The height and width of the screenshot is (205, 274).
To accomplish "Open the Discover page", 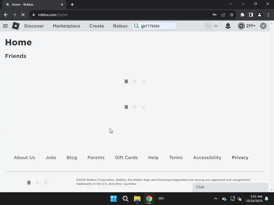I will click(x=34, y=26).
